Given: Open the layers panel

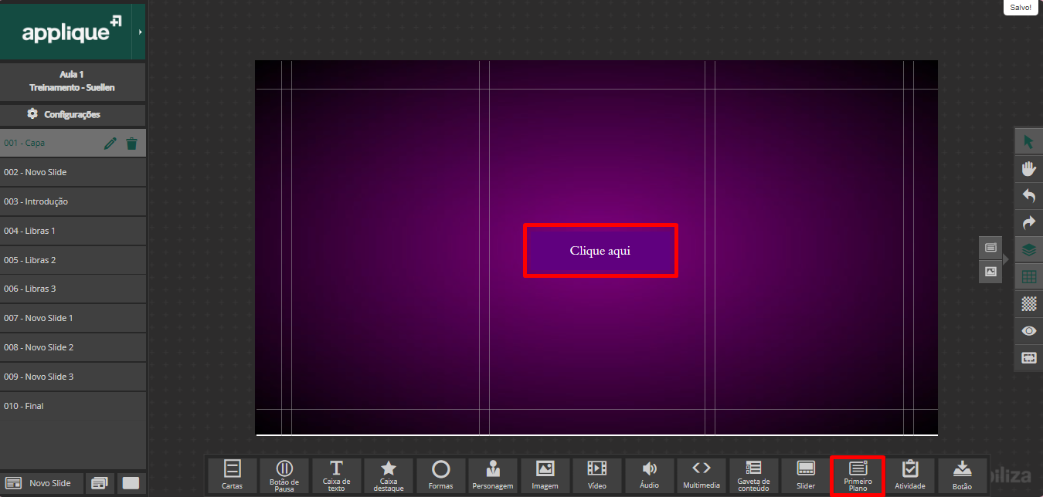Looking at the screenshot, I should click(x=1028, y=250).
